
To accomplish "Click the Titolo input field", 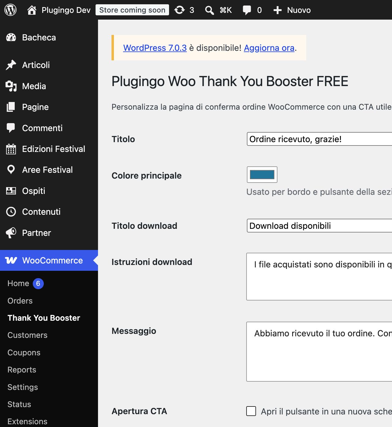I will pos(319,139).
